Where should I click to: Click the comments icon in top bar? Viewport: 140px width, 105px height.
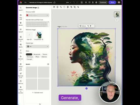click(89, 2)
